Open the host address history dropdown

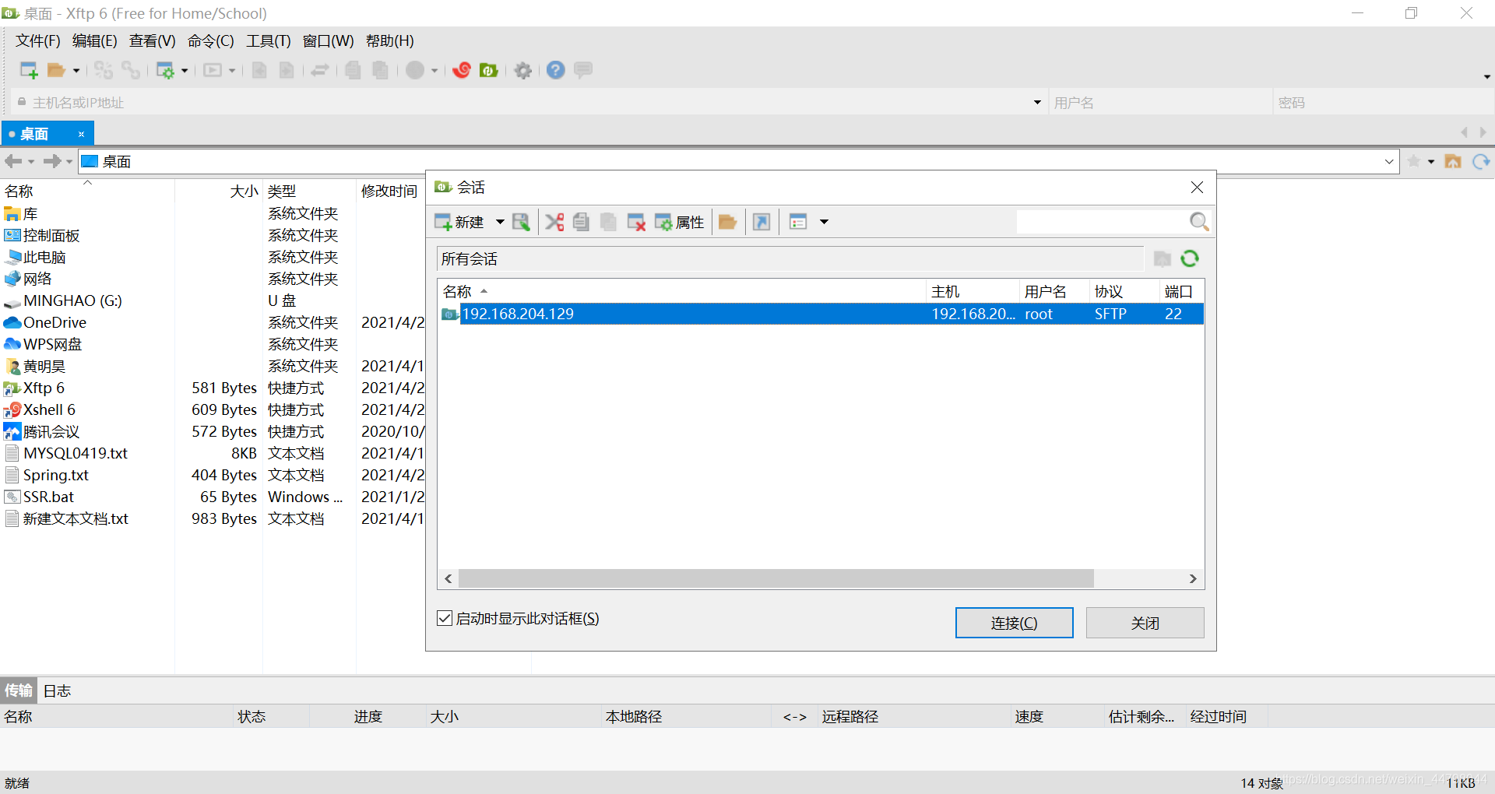click(1037, 103)
